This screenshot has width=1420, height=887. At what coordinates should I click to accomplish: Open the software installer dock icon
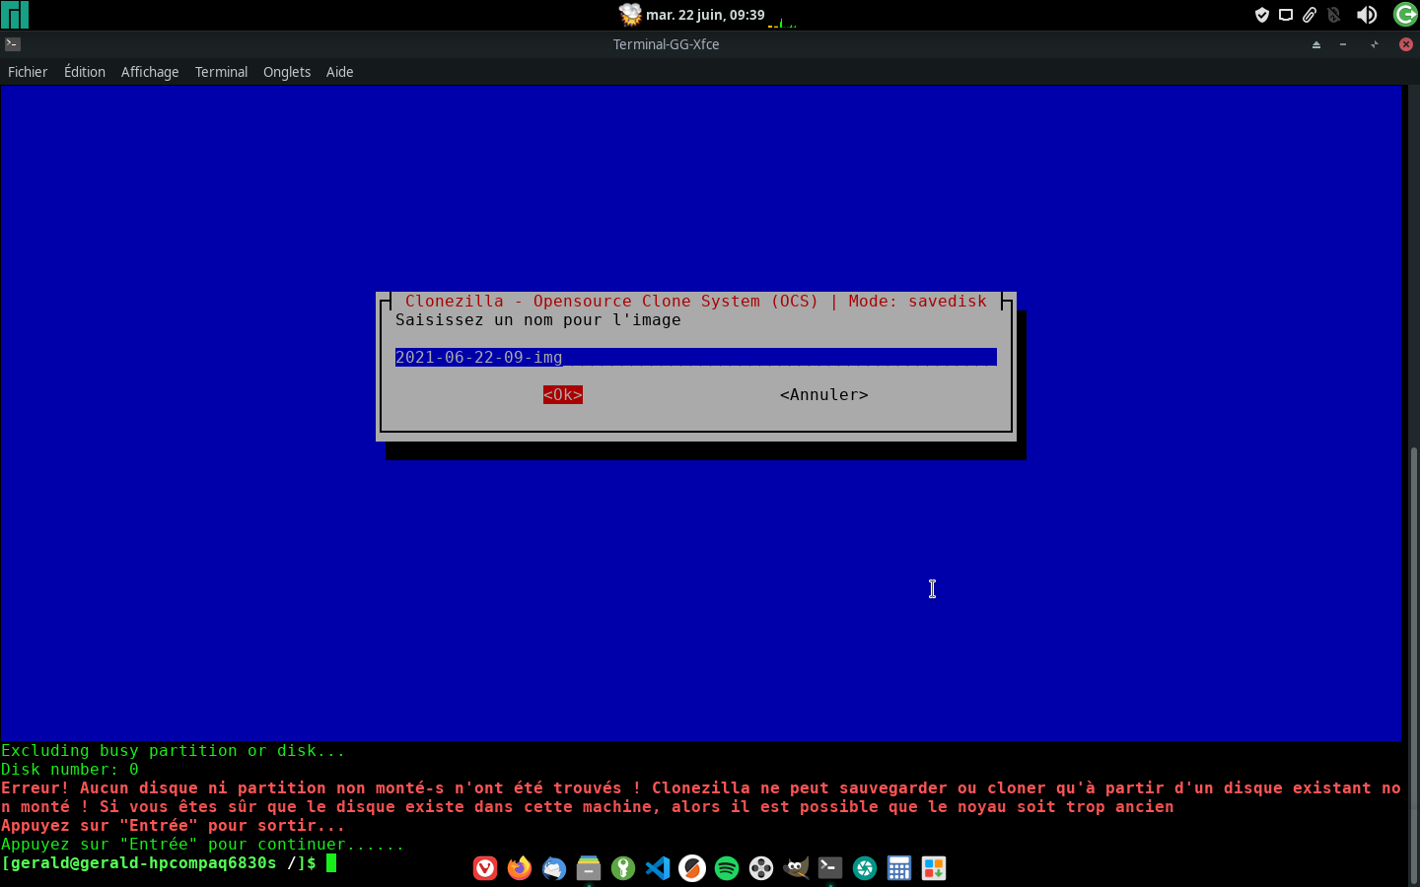[934, 868]
